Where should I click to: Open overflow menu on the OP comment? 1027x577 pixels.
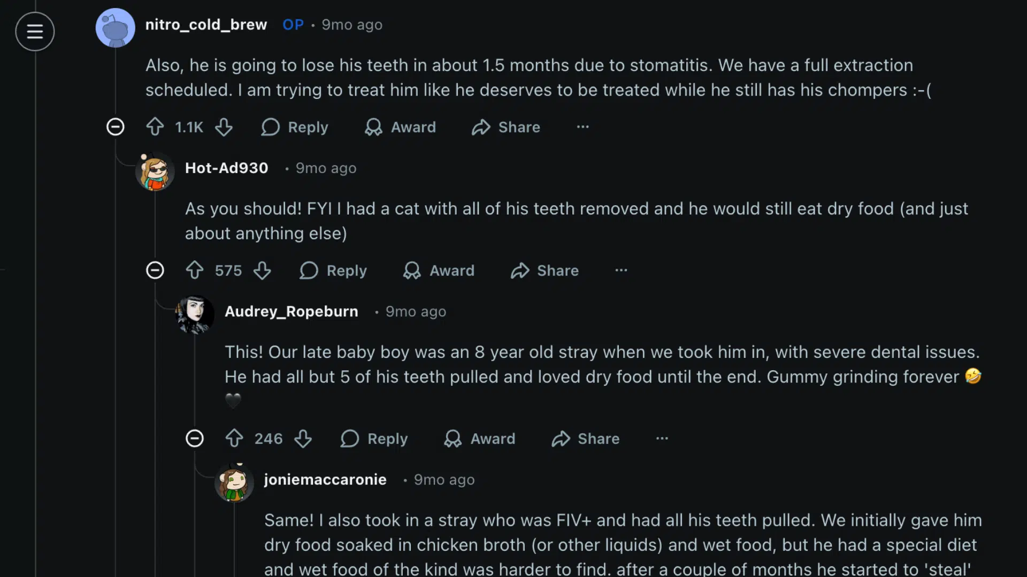click(x=583, y=127)
